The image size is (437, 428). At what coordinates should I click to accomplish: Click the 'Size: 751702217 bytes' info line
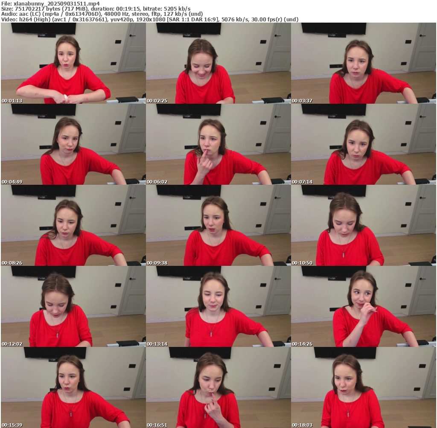(x=96, y=9)
